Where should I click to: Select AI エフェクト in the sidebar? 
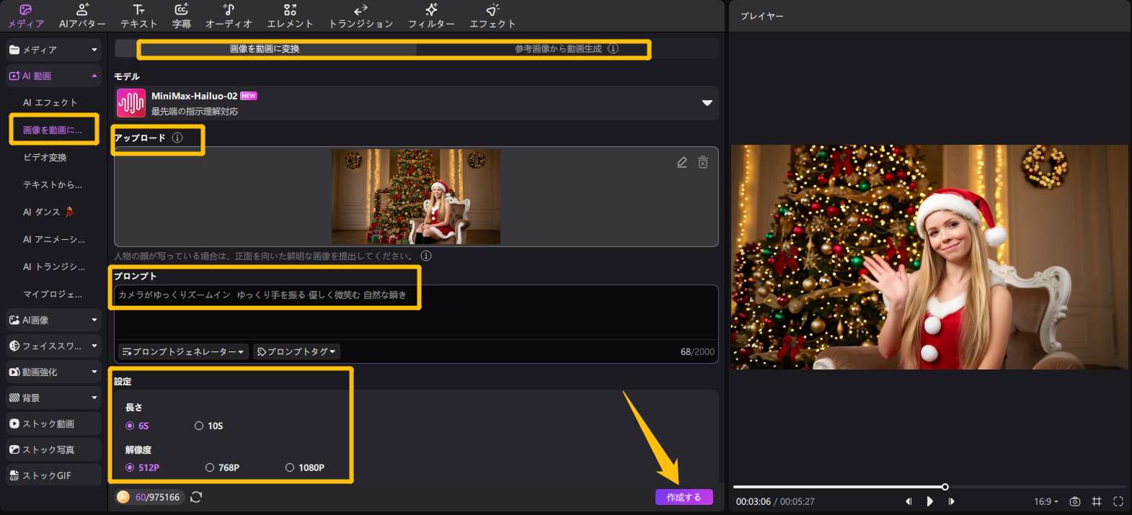pos(50,102)
